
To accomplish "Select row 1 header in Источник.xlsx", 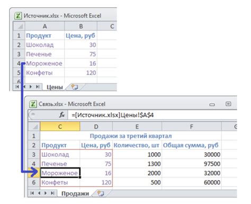I will [19, 35].
